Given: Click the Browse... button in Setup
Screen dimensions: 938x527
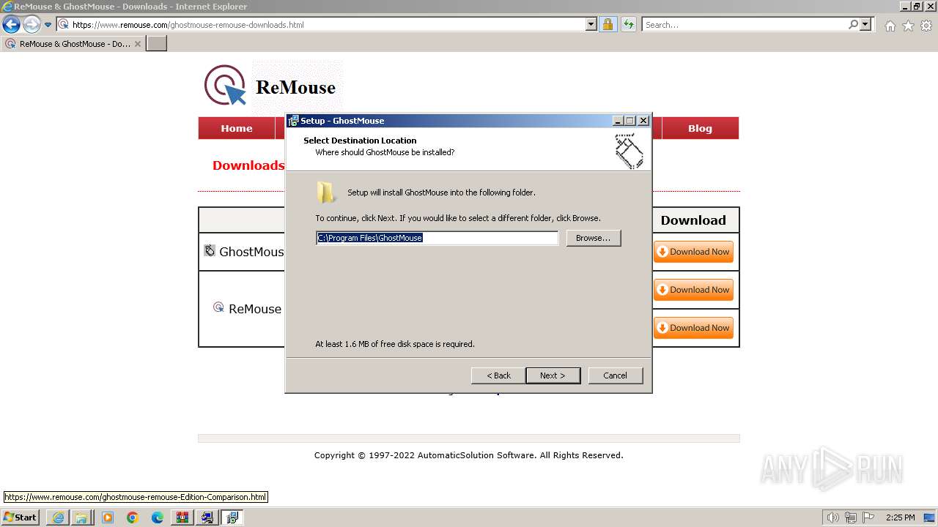Looking at the screenshot, I should click(594, 238).
